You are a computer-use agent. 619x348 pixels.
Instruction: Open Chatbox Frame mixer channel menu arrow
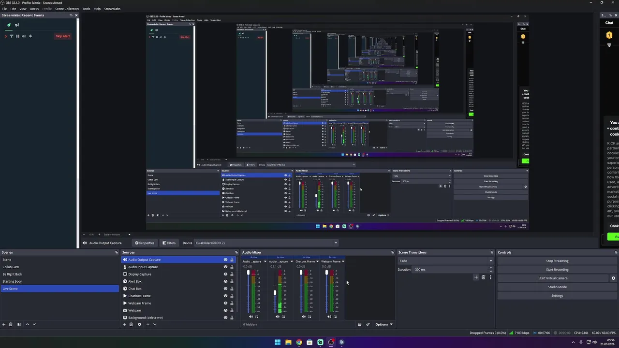[317, 261]
